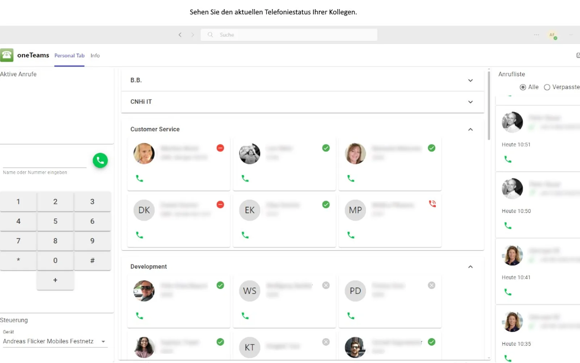This screenshot has height=363, width=580.
Task: Expand the B.B. group
Action: 303,80
